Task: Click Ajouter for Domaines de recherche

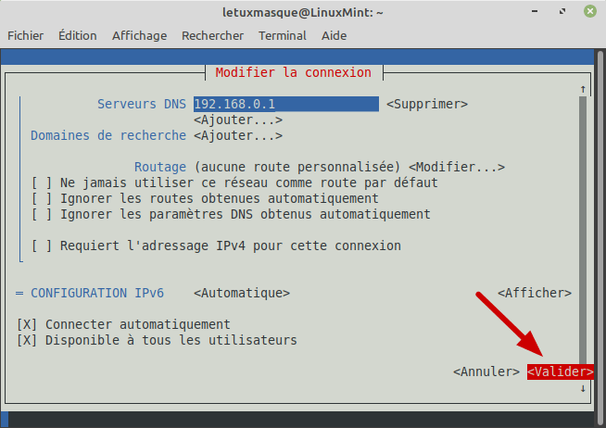Action: (x=238, y=135)
